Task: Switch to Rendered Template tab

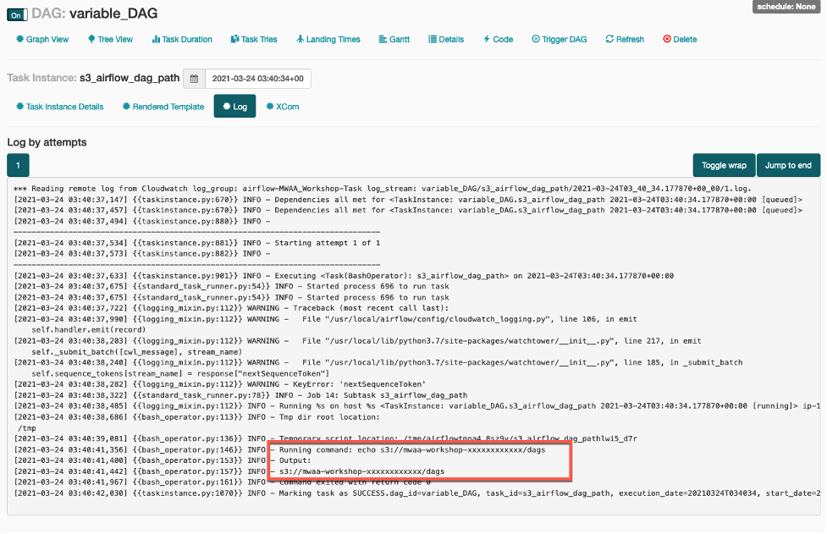Action: click(x=163, y=107)
